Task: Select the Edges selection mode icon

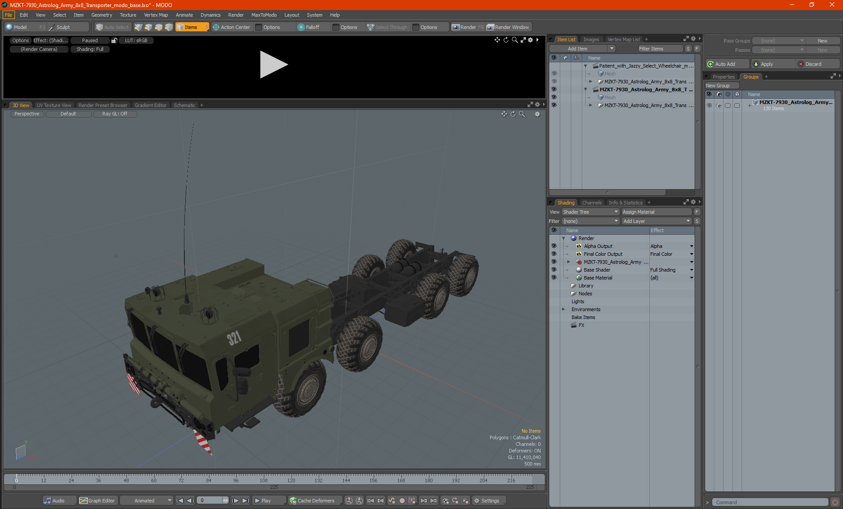Action: pos(148,27)
